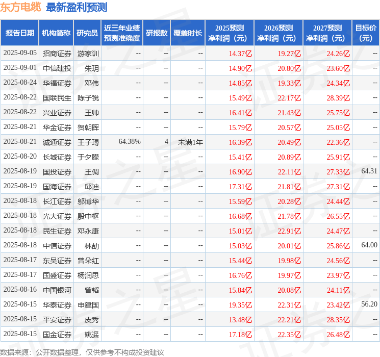The image size is (380, 357).
Task: Click analyst name 王子珺
Action: point(88,142)
